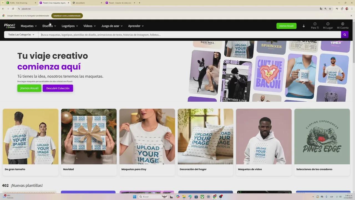Close the about:blank tab

tap(102, 3)
